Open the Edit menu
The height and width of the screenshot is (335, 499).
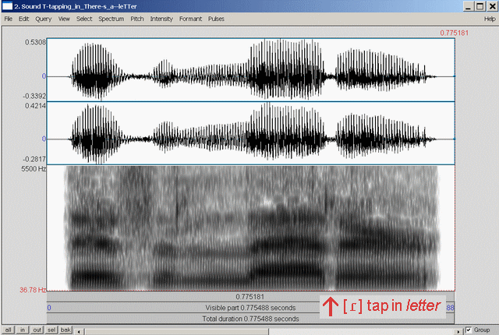24,18
